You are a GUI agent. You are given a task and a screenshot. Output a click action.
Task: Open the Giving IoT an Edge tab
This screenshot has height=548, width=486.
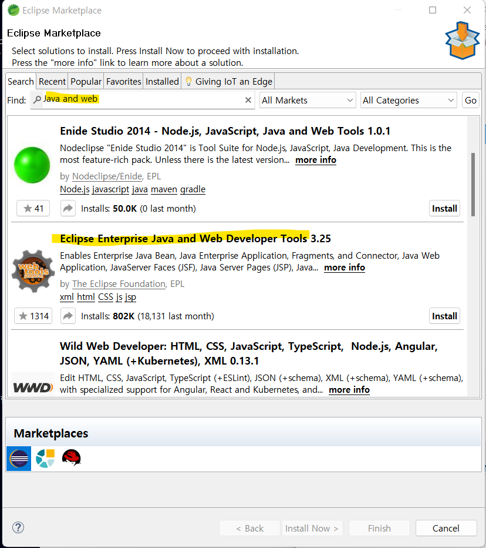pos(228,81)
